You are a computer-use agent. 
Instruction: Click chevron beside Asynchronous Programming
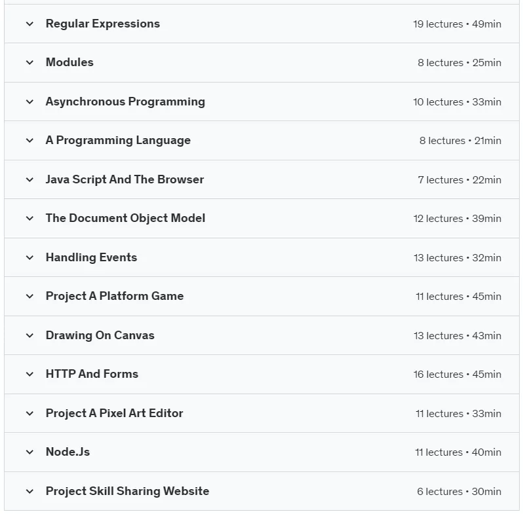point(29,101)
